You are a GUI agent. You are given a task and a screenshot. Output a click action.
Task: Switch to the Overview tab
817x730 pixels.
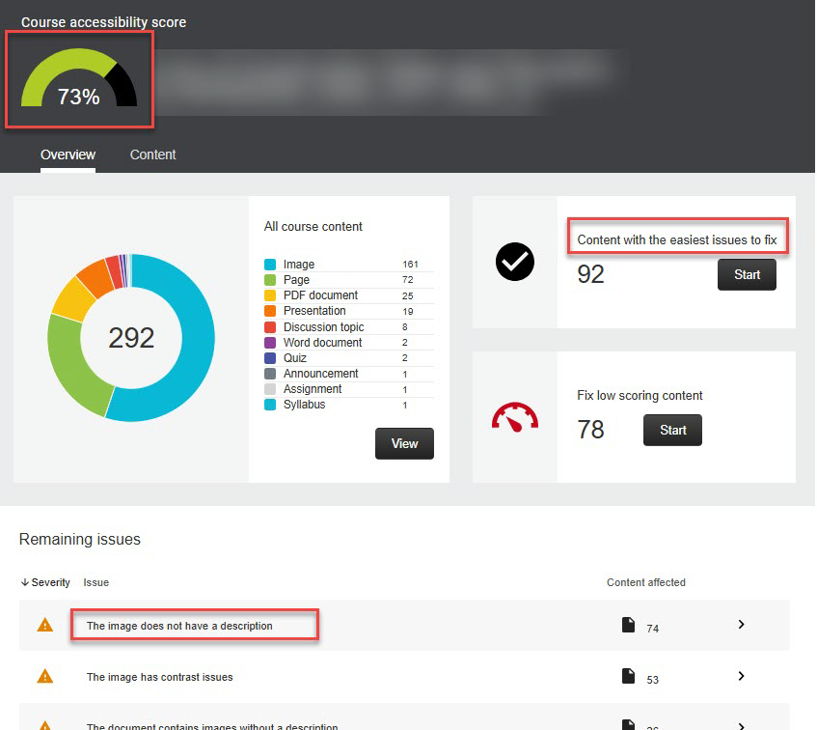point(68,154)
